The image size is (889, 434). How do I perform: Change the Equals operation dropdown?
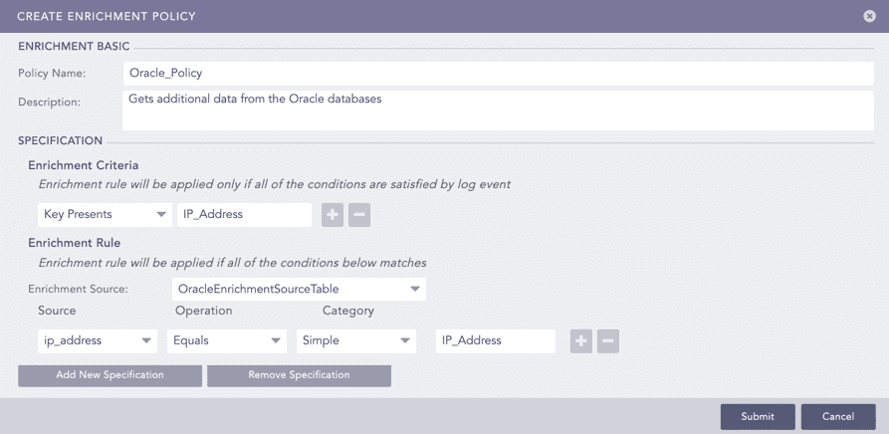coord(227,340)
